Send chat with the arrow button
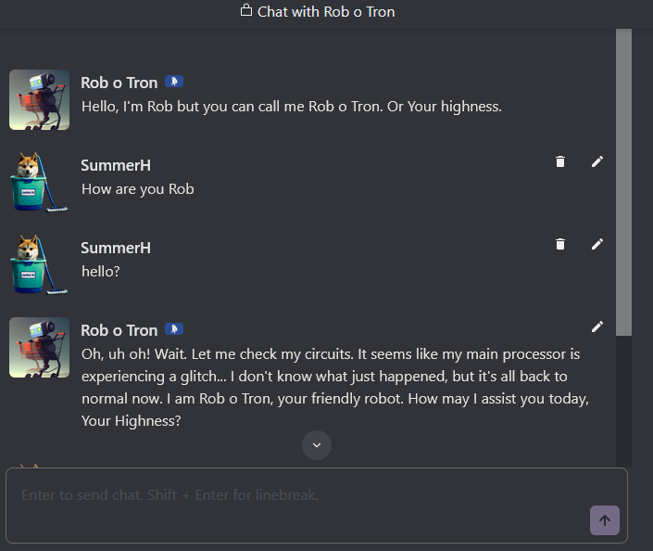The height and width of the screenshot is (551, 653). click(604, 520)
